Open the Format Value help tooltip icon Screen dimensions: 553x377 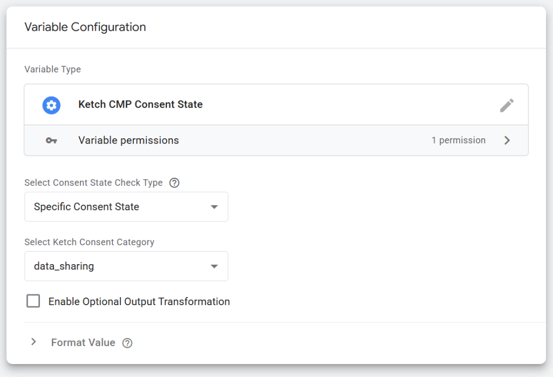coord(127,343)
